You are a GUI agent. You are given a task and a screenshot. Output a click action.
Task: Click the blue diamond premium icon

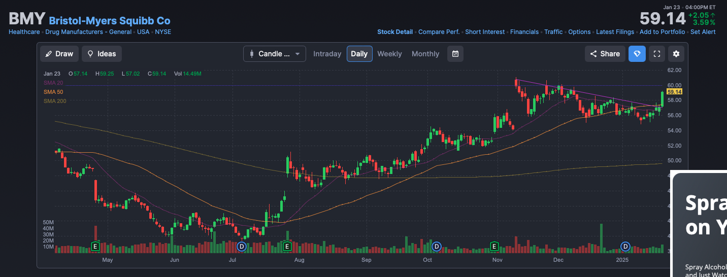coord(637,54)
